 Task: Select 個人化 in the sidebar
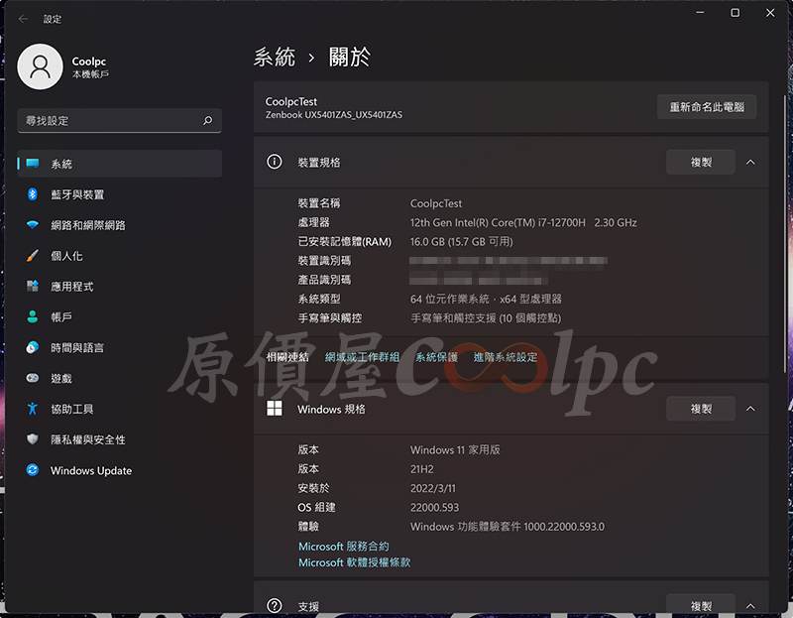(119, 256)
